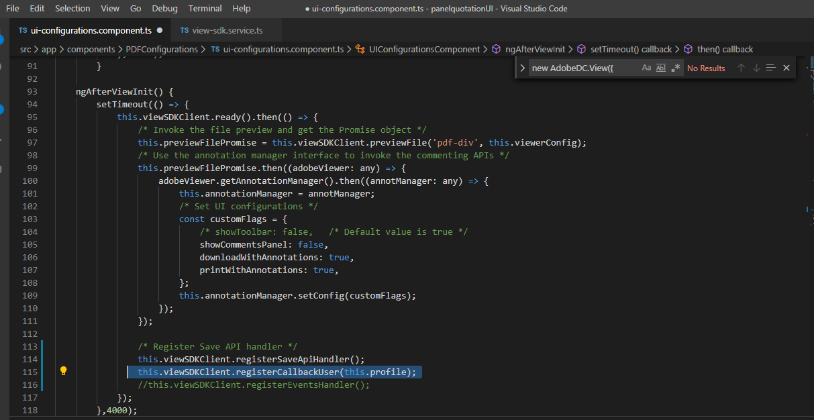Open the PDFConfigurations breadcrumb dropdown

click(x=160, y=49)
